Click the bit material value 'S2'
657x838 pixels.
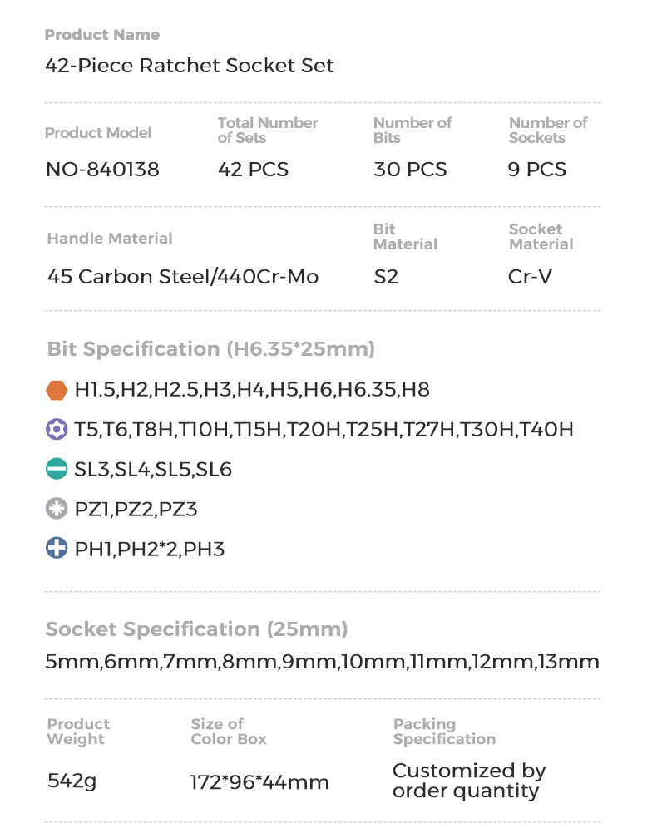point(387,277)
